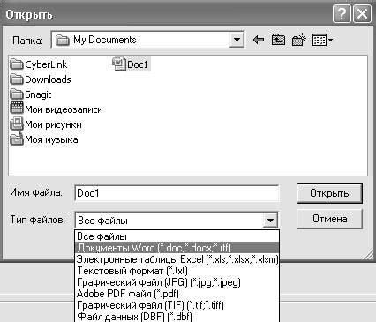
Task: Choose Документы Word file type
Action: [x=177, y=248]
